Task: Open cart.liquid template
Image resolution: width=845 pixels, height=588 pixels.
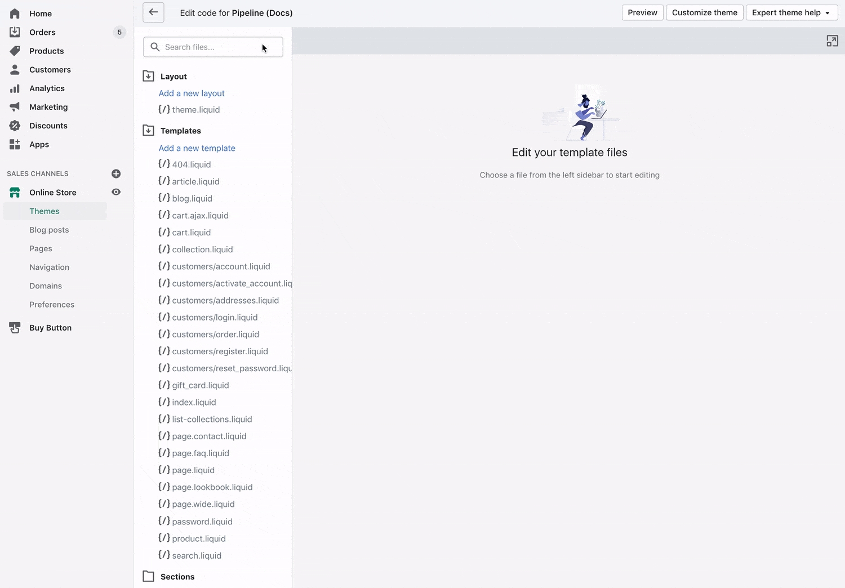Action: [x=185, y=232]
